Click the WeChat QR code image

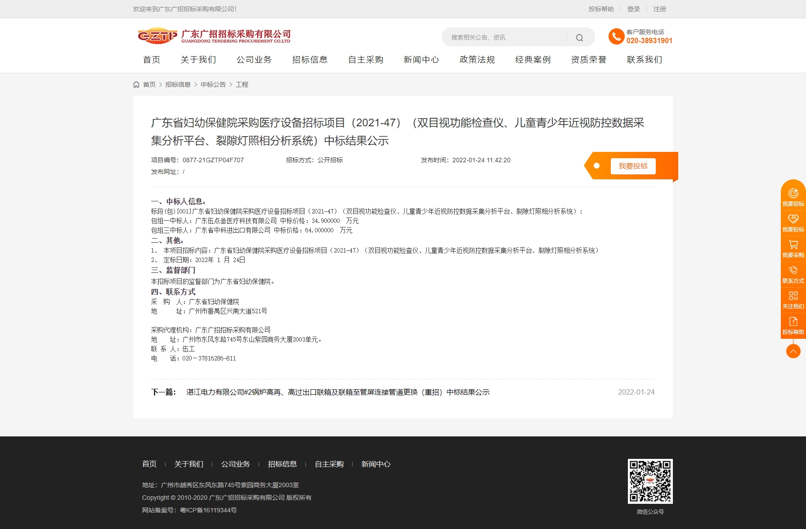[x=650, y=481]
